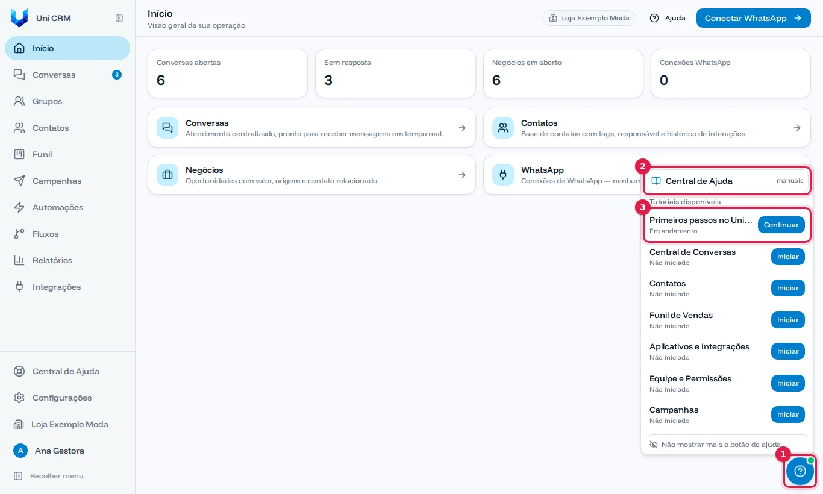Image resolution: width=823 pixels, height=494 pixels.
Task: Click the Automações lightning icon
Action: [x=19, y=207]
